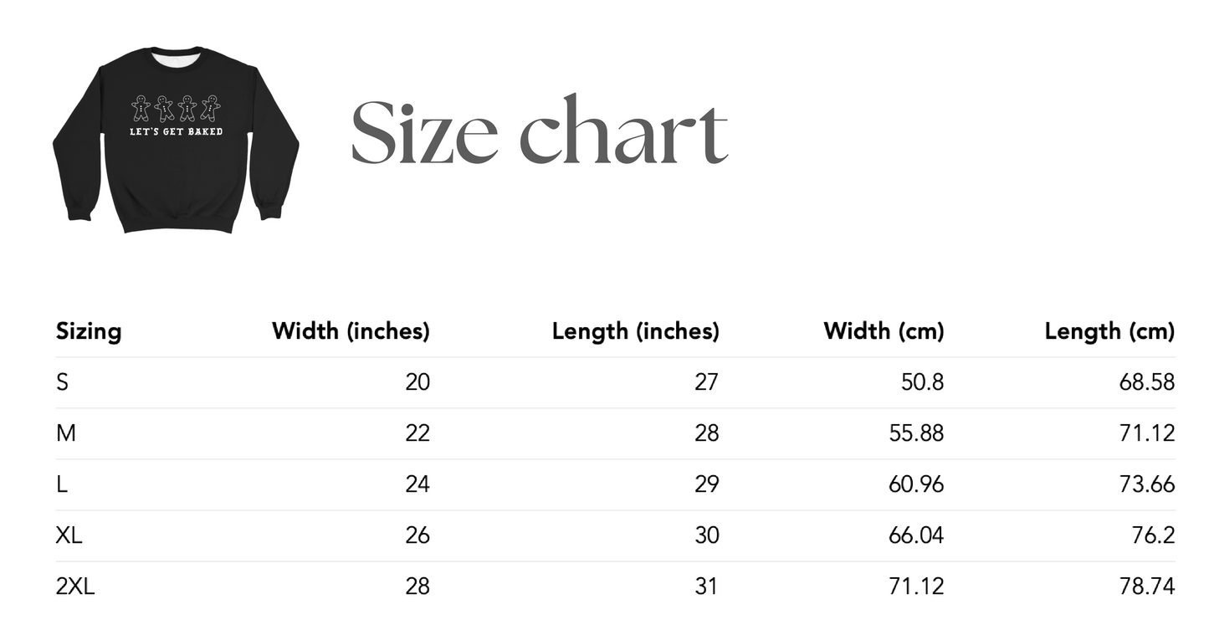Select the 68.58 length cell for size S
The width and height of the screenshot is (1209, 635).
1147,382
